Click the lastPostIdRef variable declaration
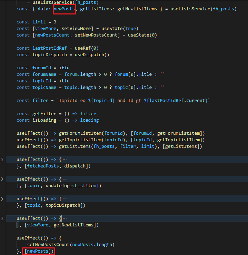 (47, 48)
